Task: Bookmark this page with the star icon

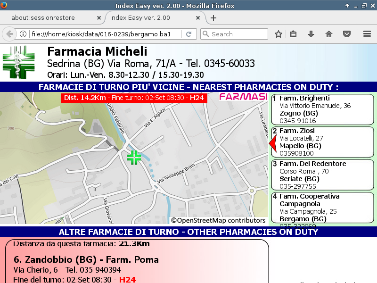Action: tap(279, 34)
